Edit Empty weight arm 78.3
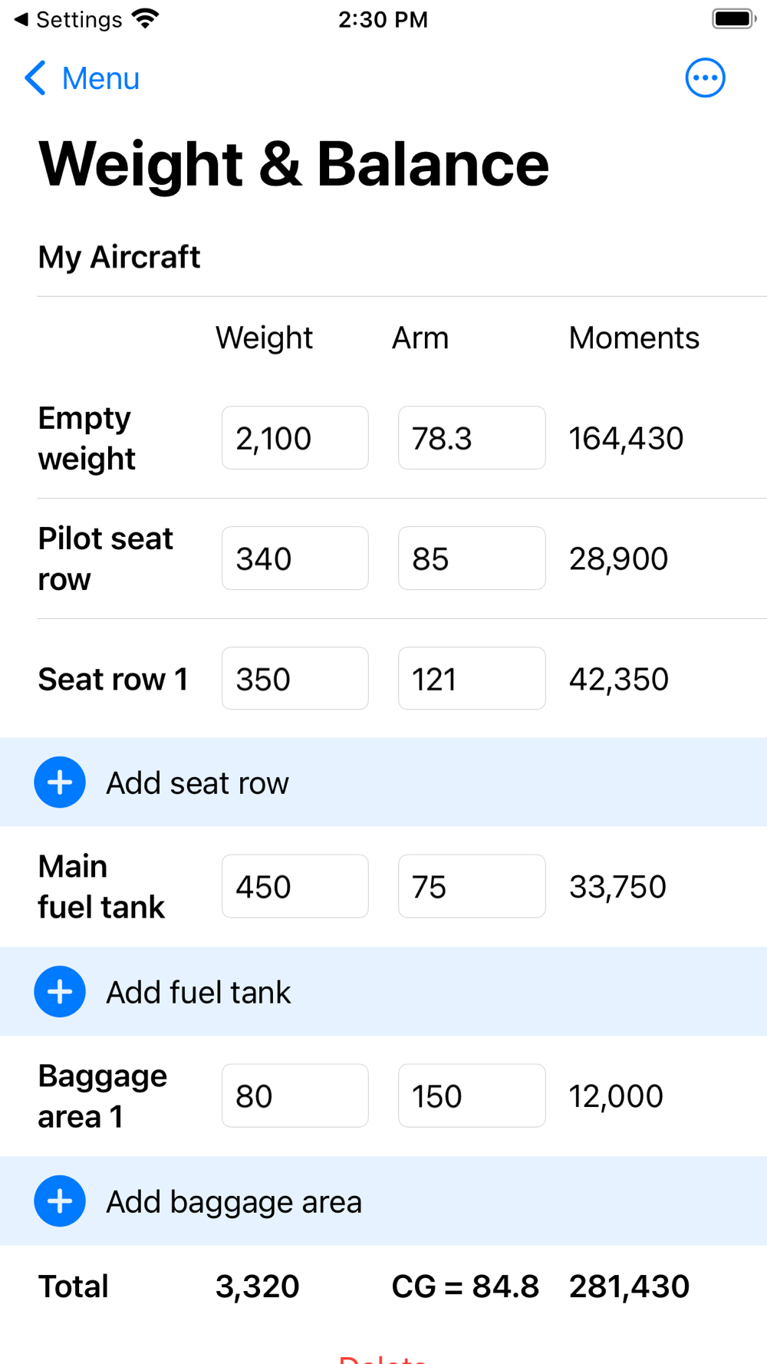The height and width of the screenshot is (1364, 767). (x=472, y=438)
